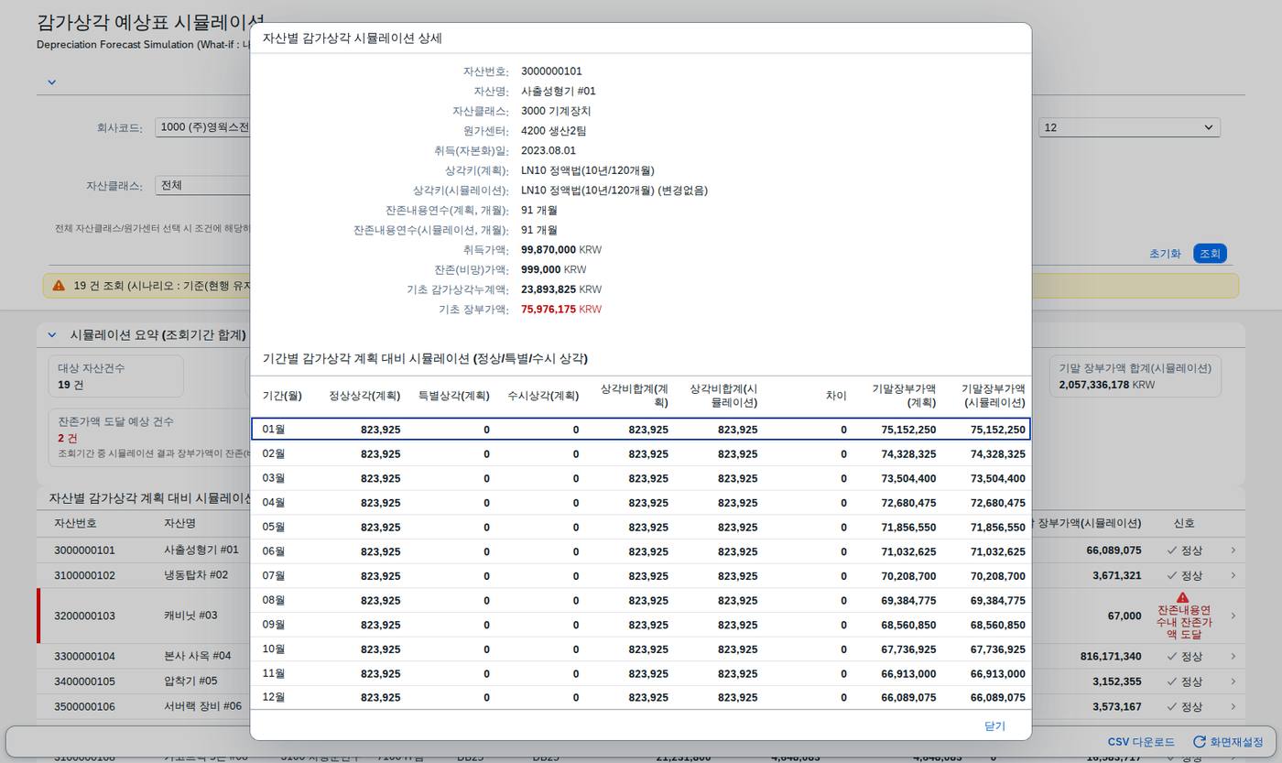
Task: Click the warning icon in the 19 건 조회 message
Action: tap(59, 286)
